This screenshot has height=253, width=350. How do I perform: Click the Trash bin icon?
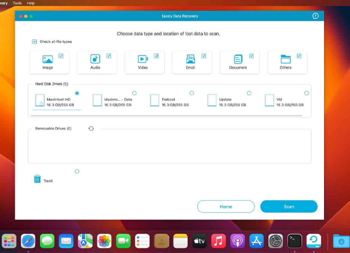pos(37,179)
